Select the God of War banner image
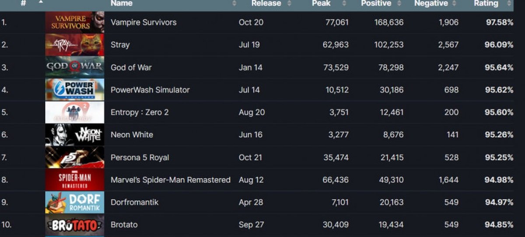Screen dimensions: 525x237 pos(75,67)
